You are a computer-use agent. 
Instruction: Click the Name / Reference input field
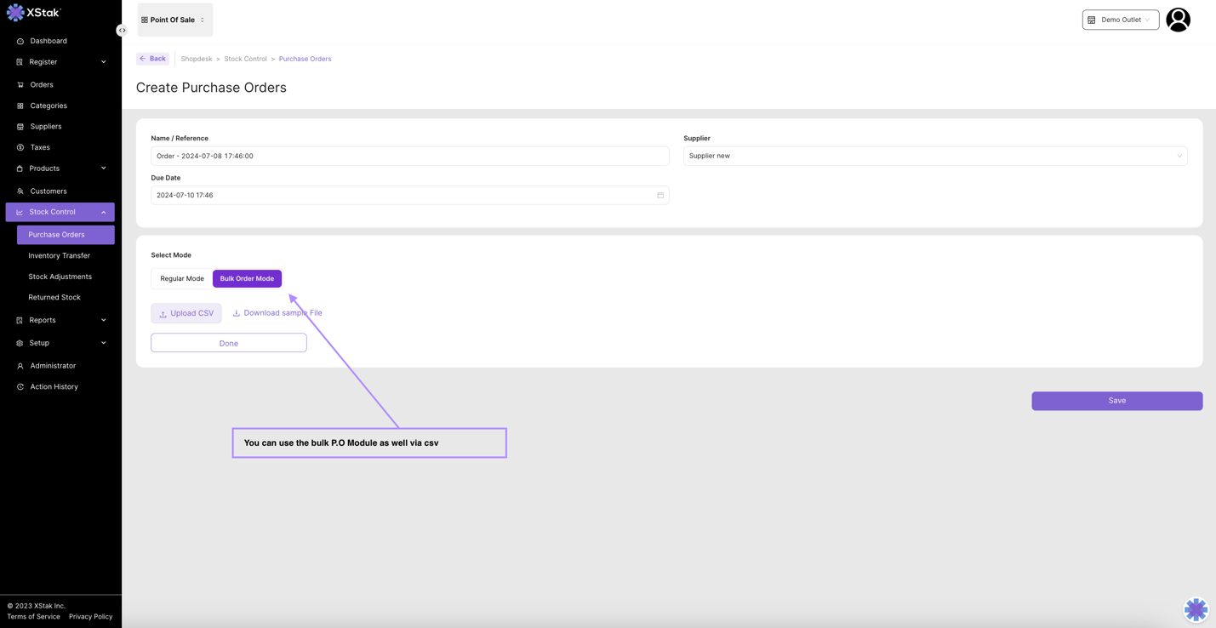point(409,157)
